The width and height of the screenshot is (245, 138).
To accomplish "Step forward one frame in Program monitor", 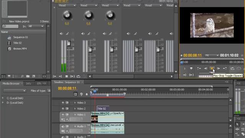I will [x=219, y=68].
